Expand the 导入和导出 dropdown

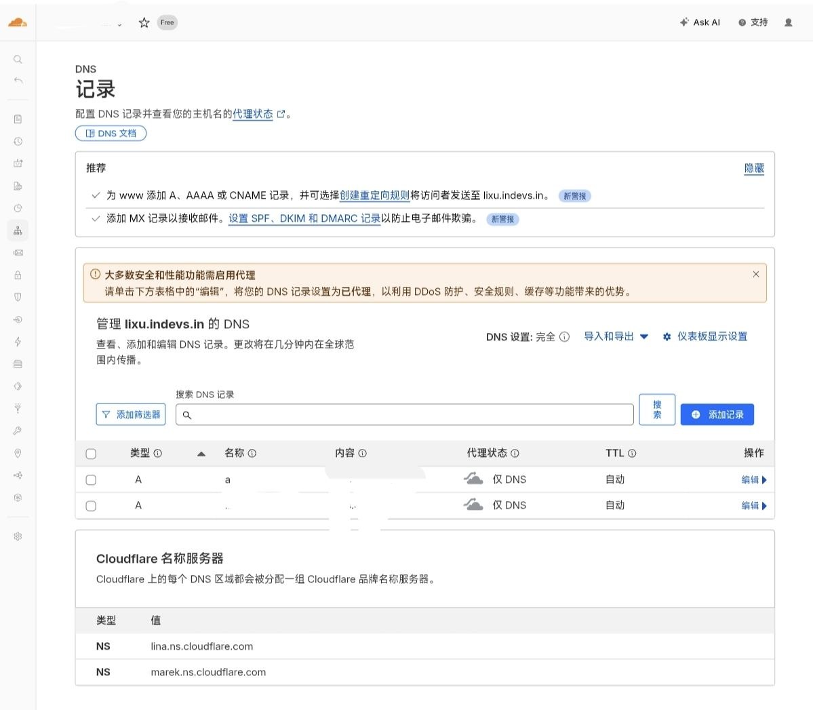(616, 336)
